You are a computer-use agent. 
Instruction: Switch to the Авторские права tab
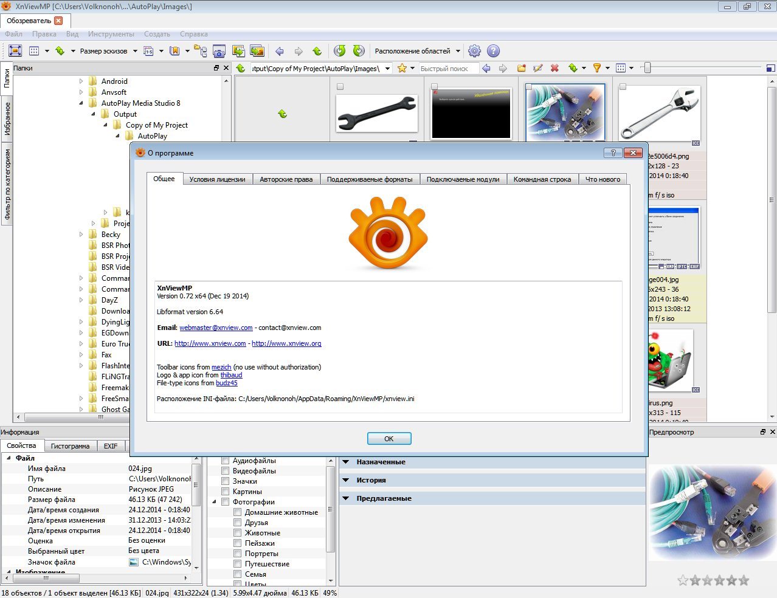pos(286,179)
